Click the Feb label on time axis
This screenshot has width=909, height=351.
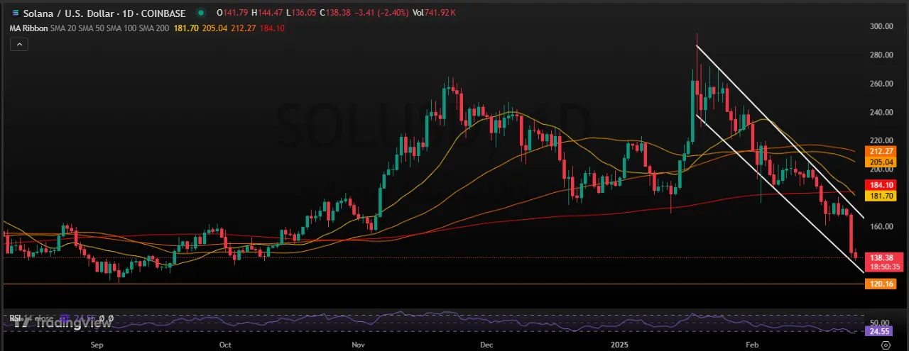(x=751, y=345)
